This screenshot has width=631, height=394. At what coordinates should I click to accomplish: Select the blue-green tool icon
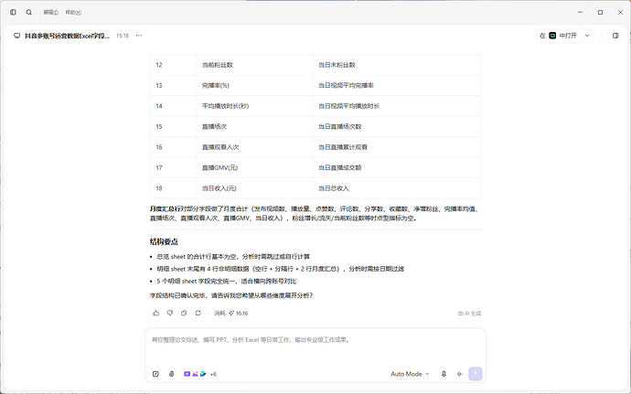[x=203, y=374]
